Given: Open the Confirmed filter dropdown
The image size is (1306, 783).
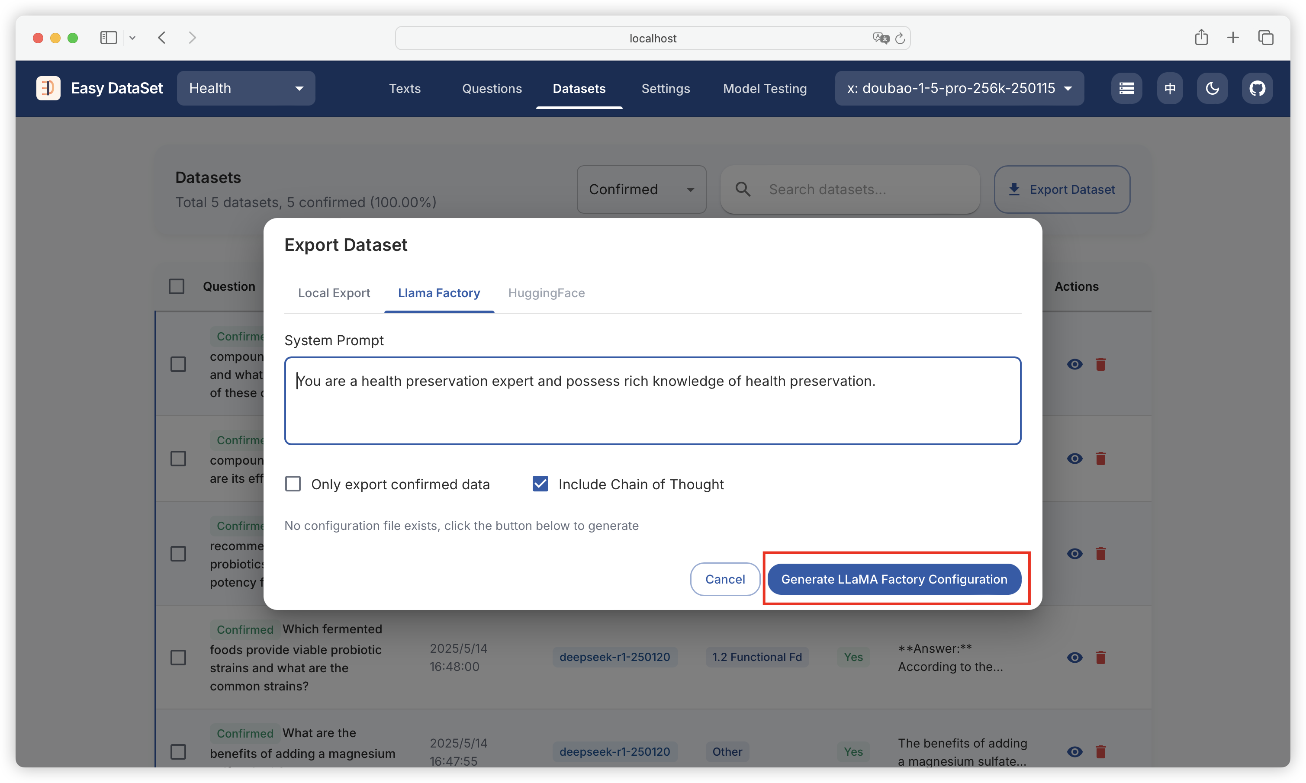Looking at the screenshot, I should 641,189.
